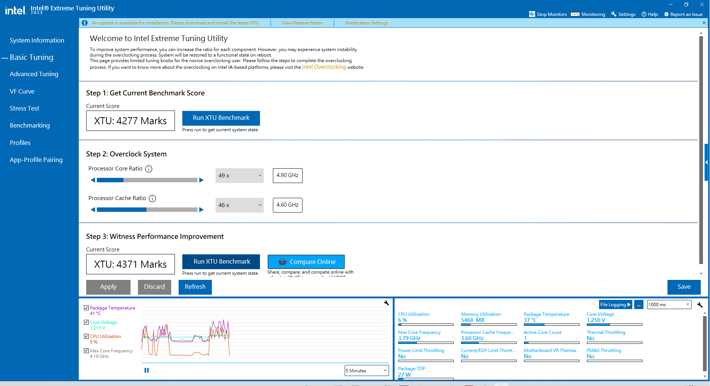Open the 5 Minutes graph duration dropdown
This screenshot has width=710, height=386.
tap(366, 370)
